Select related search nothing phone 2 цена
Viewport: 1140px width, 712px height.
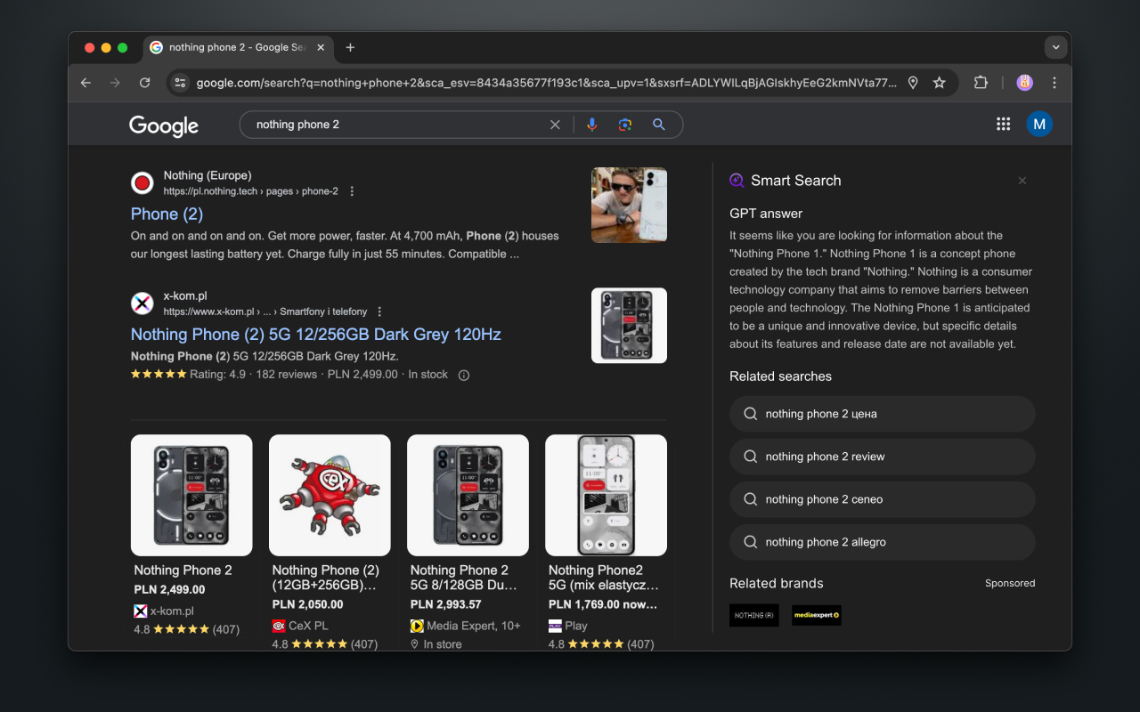pos(882,414)
